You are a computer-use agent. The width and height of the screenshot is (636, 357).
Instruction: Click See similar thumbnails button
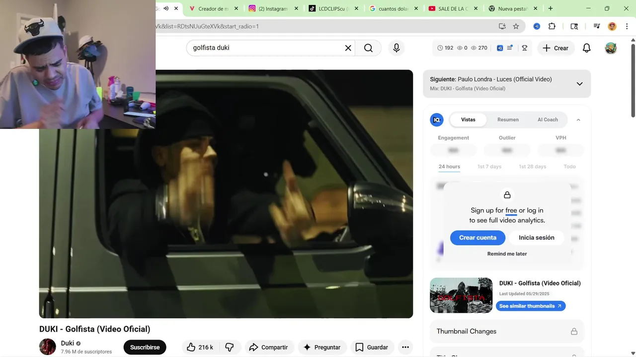[531, 306]
